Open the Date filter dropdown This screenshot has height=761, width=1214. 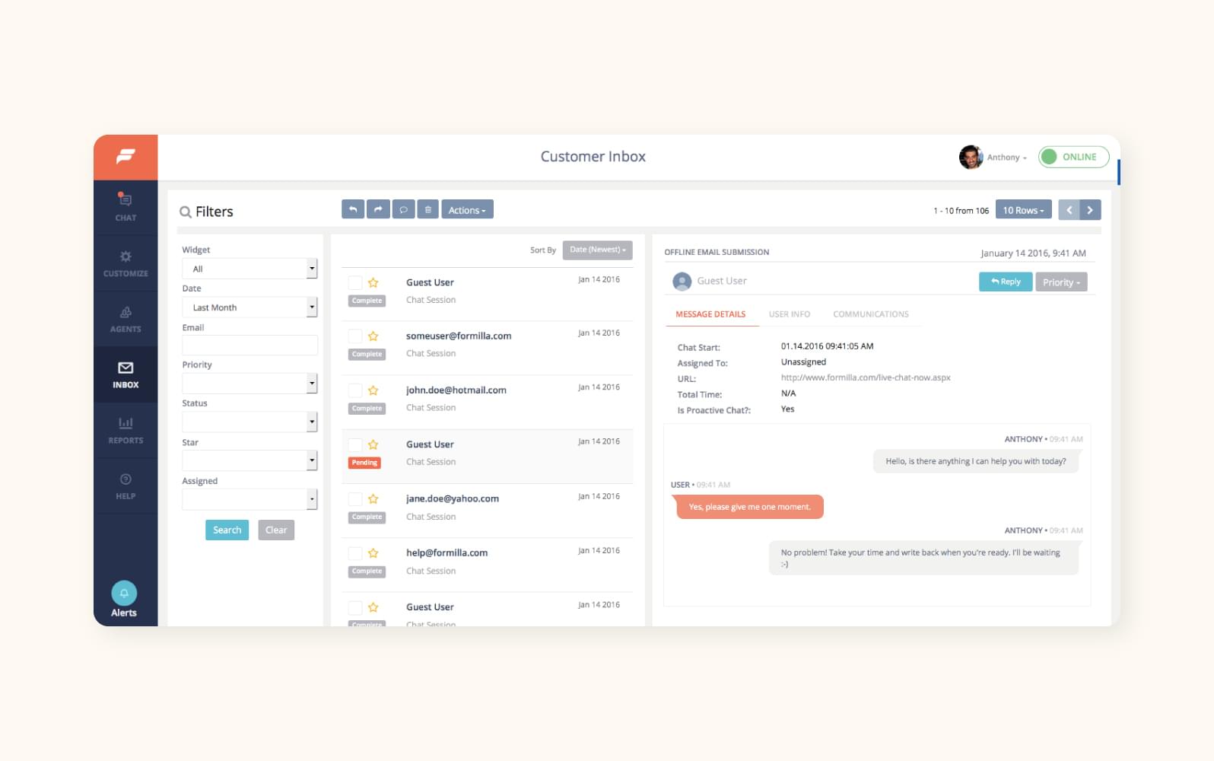click(x=249, y=307)
